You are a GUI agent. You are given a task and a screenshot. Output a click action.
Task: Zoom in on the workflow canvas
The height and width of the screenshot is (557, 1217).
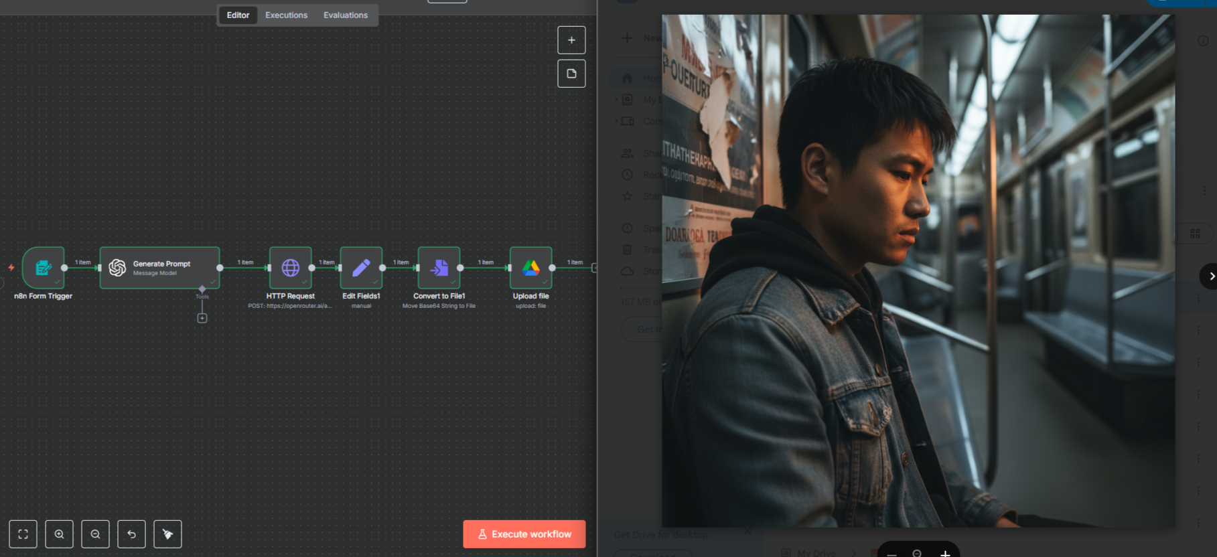60,534
